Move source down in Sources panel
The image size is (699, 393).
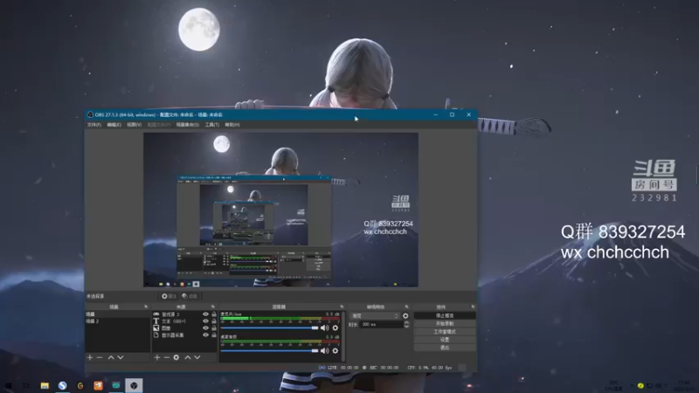[x=197, y=357]
